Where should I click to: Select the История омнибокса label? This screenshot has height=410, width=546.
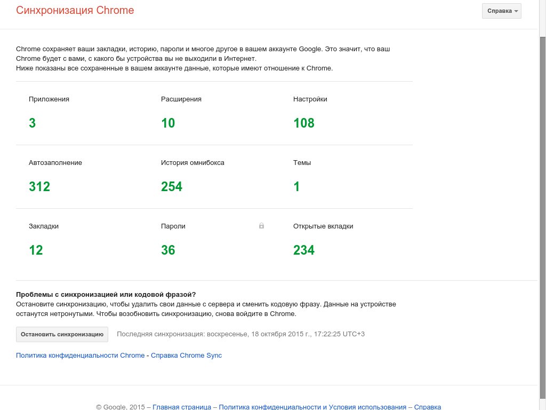pyautogui.click(x=192, y=162)
